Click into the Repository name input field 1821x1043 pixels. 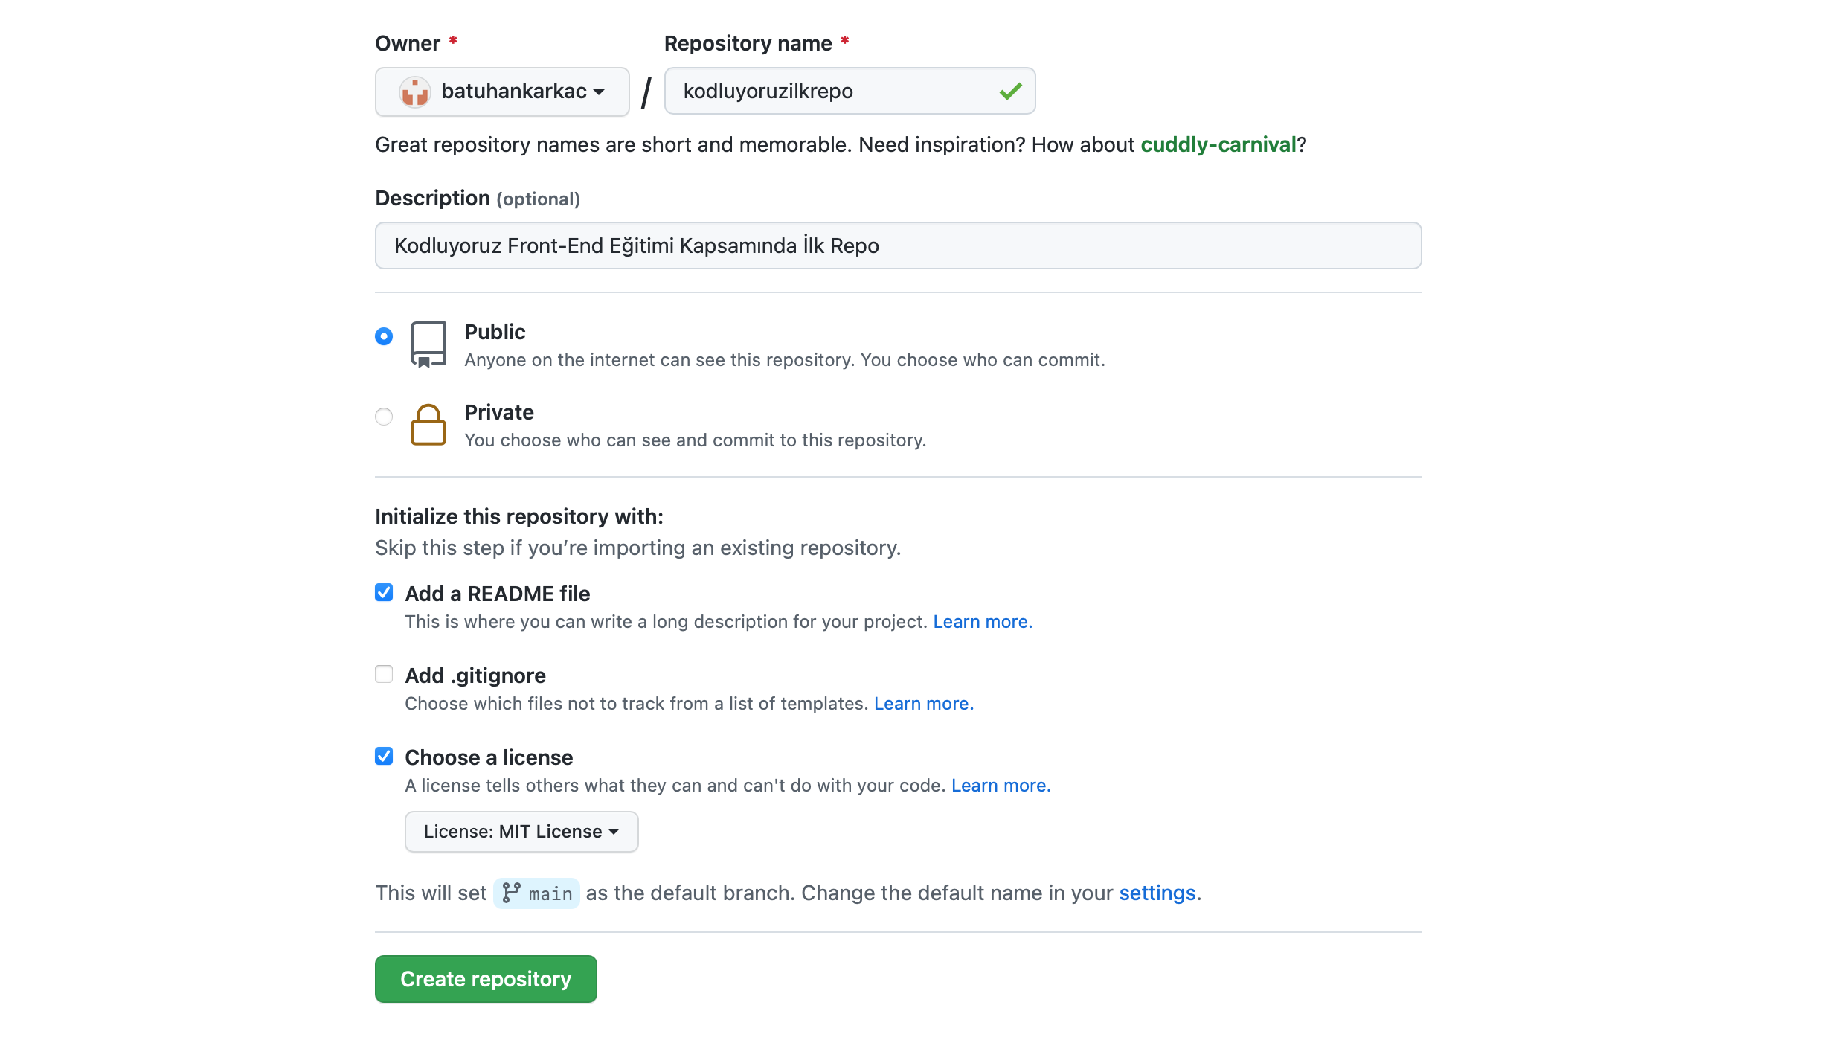(x=850, y=91)
